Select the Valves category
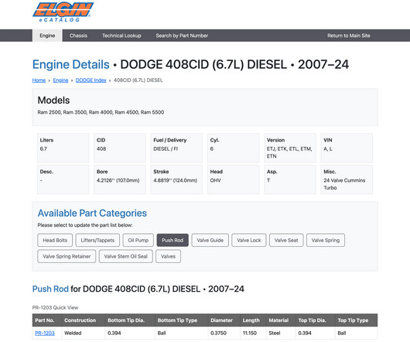The height and width of the screenshot is (342, 410). click(x=168, y=256)
